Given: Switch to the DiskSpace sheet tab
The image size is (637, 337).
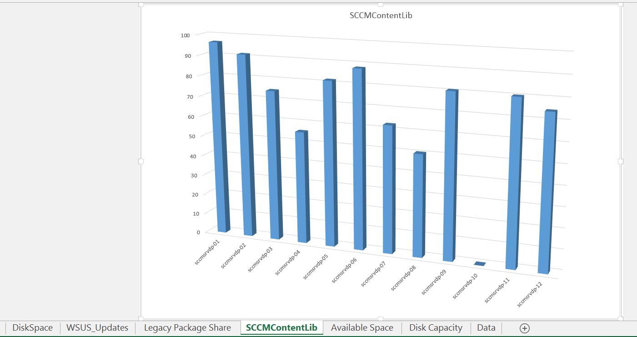Looking at the screenshot, I should 32,328.
